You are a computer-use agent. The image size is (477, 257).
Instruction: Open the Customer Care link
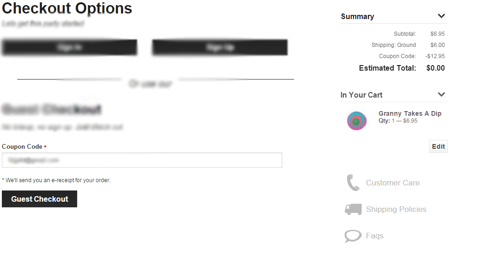[393, 183]
